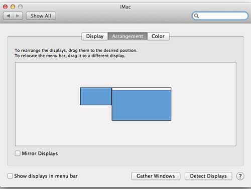
Task: Switch to the Display tab
Action: 95,36
